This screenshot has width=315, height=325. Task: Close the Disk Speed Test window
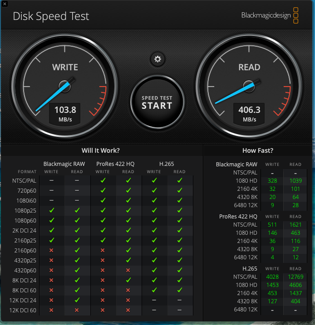pyautogui.click(x=5, y=4)
